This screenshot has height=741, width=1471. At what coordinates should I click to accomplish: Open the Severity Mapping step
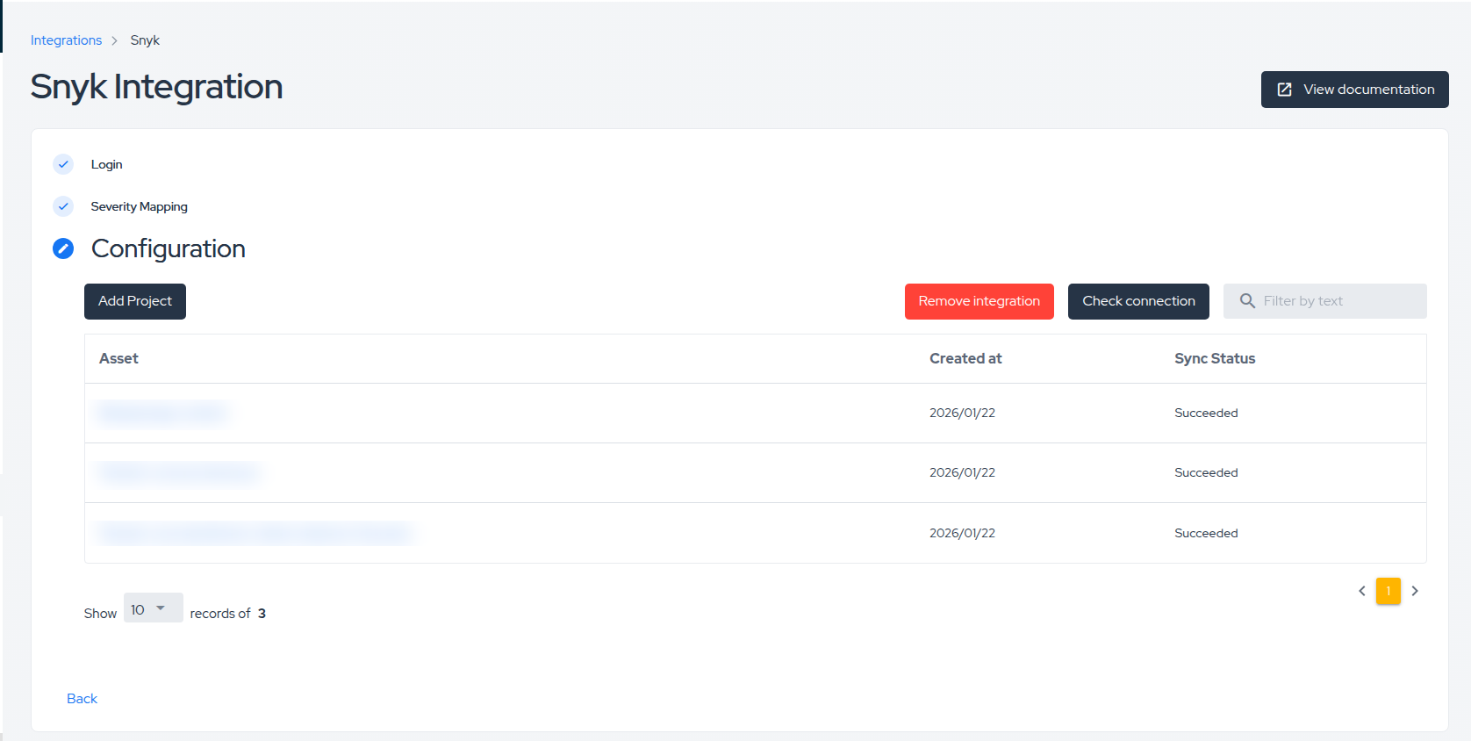pos(140,206)
